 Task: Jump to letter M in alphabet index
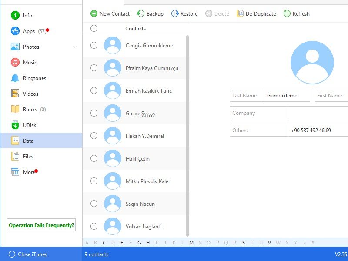191,243
